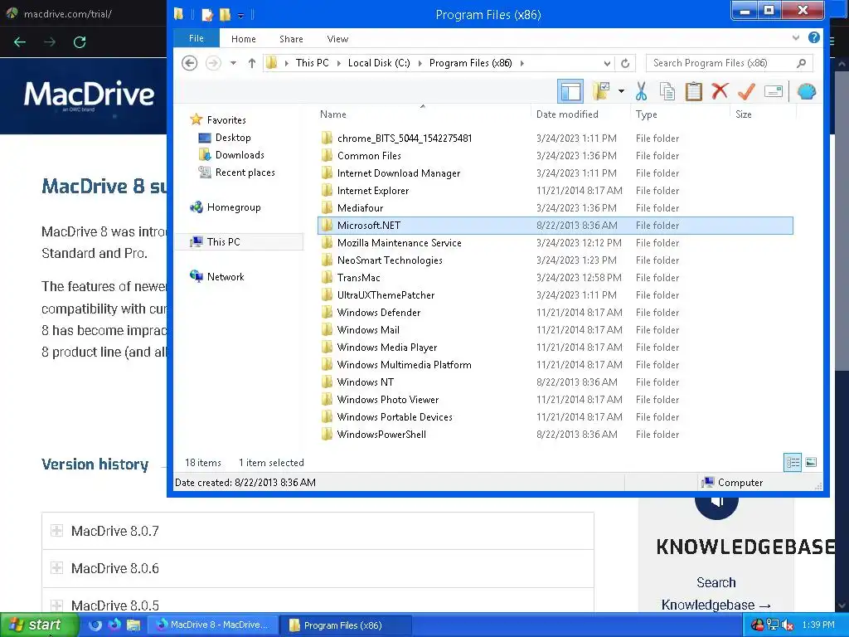Open the recent locations dropdown arrow

tap(233, 63)
